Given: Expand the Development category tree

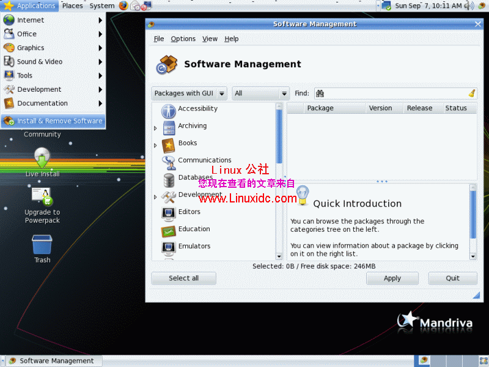Looking at the screenshot, I should 155,197.
